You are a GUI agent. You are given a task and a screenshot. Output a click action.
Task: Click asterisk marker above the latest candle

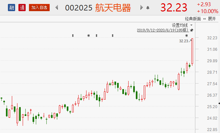pyautogui.click(x=186, y=35)
